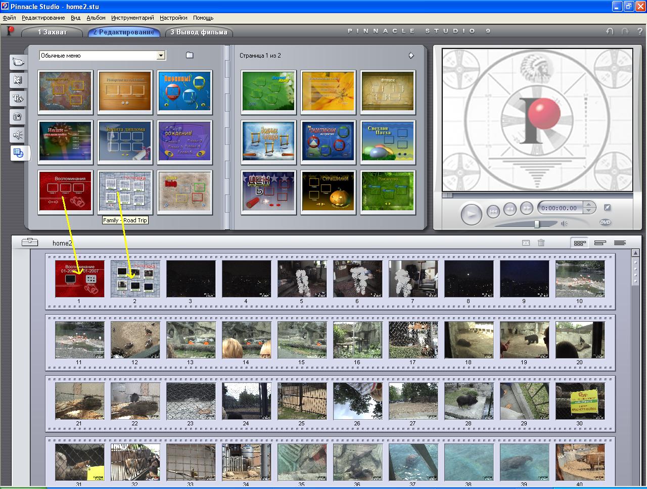647x489 pixels.
Task: Select storyboard clip 1
Action: pyautogui.click(x=79, y=279)
